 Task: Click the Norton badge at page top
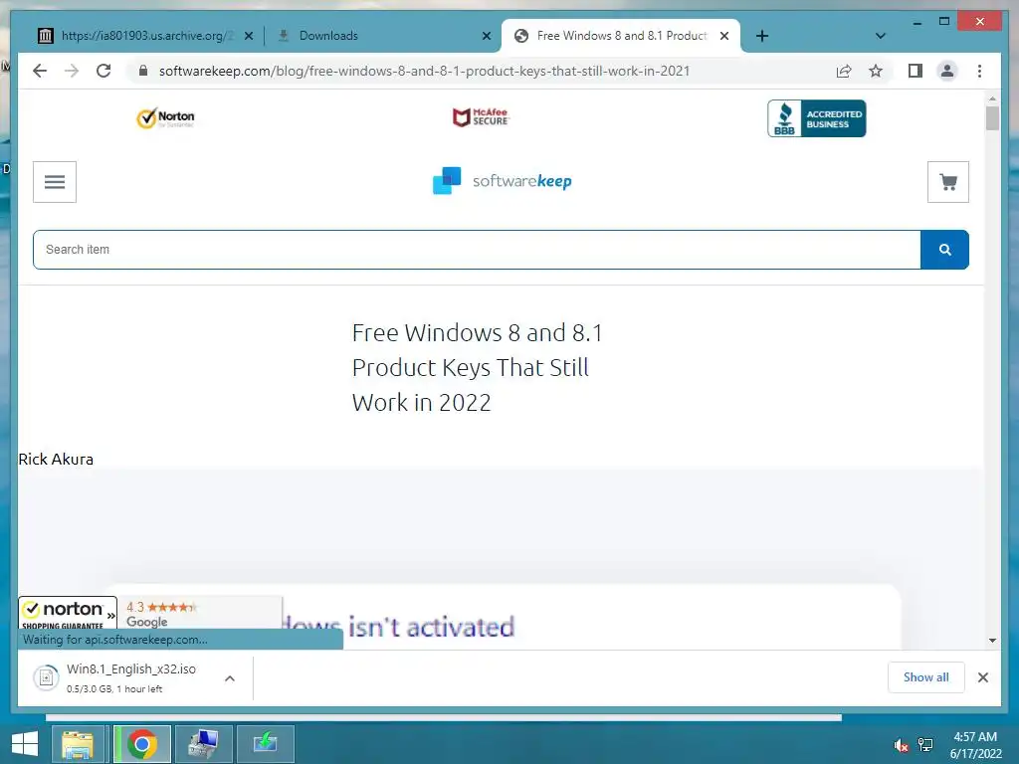pyautogui.click(x=165, y=117)
